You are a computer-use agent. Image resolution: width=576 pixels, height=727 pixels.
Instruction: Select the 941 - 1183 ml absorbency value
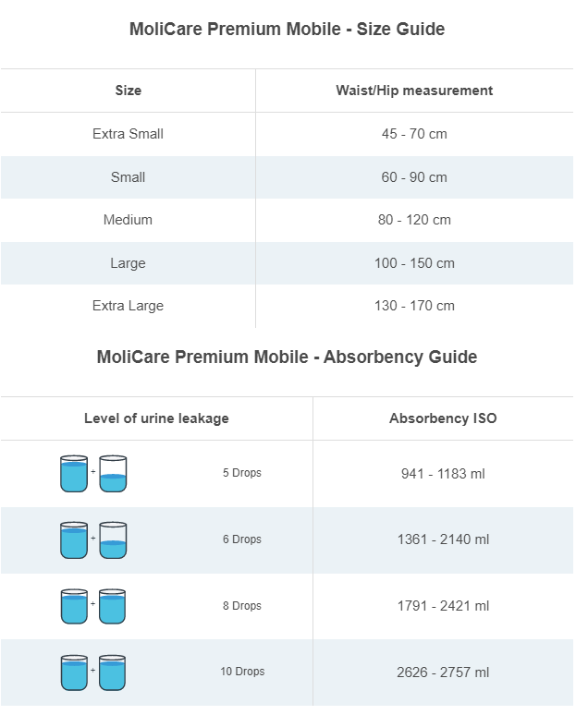[x=443, y=474]
